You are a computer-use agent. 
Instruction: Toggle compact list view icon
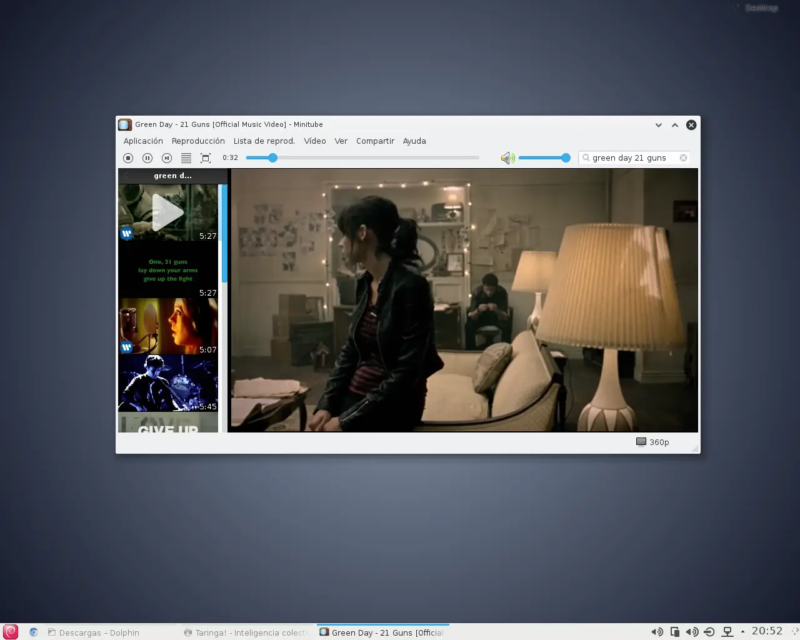tap(186, 158)
